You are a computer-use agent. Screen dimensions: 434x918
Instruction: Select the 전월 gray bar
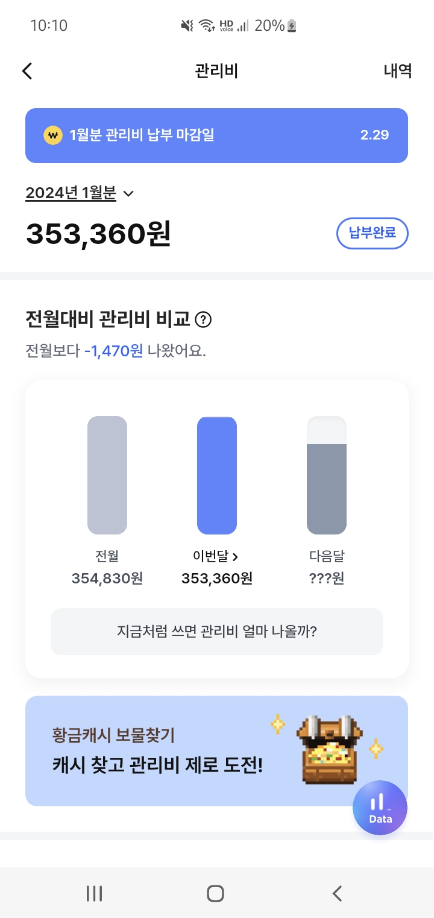pos(107,475)
